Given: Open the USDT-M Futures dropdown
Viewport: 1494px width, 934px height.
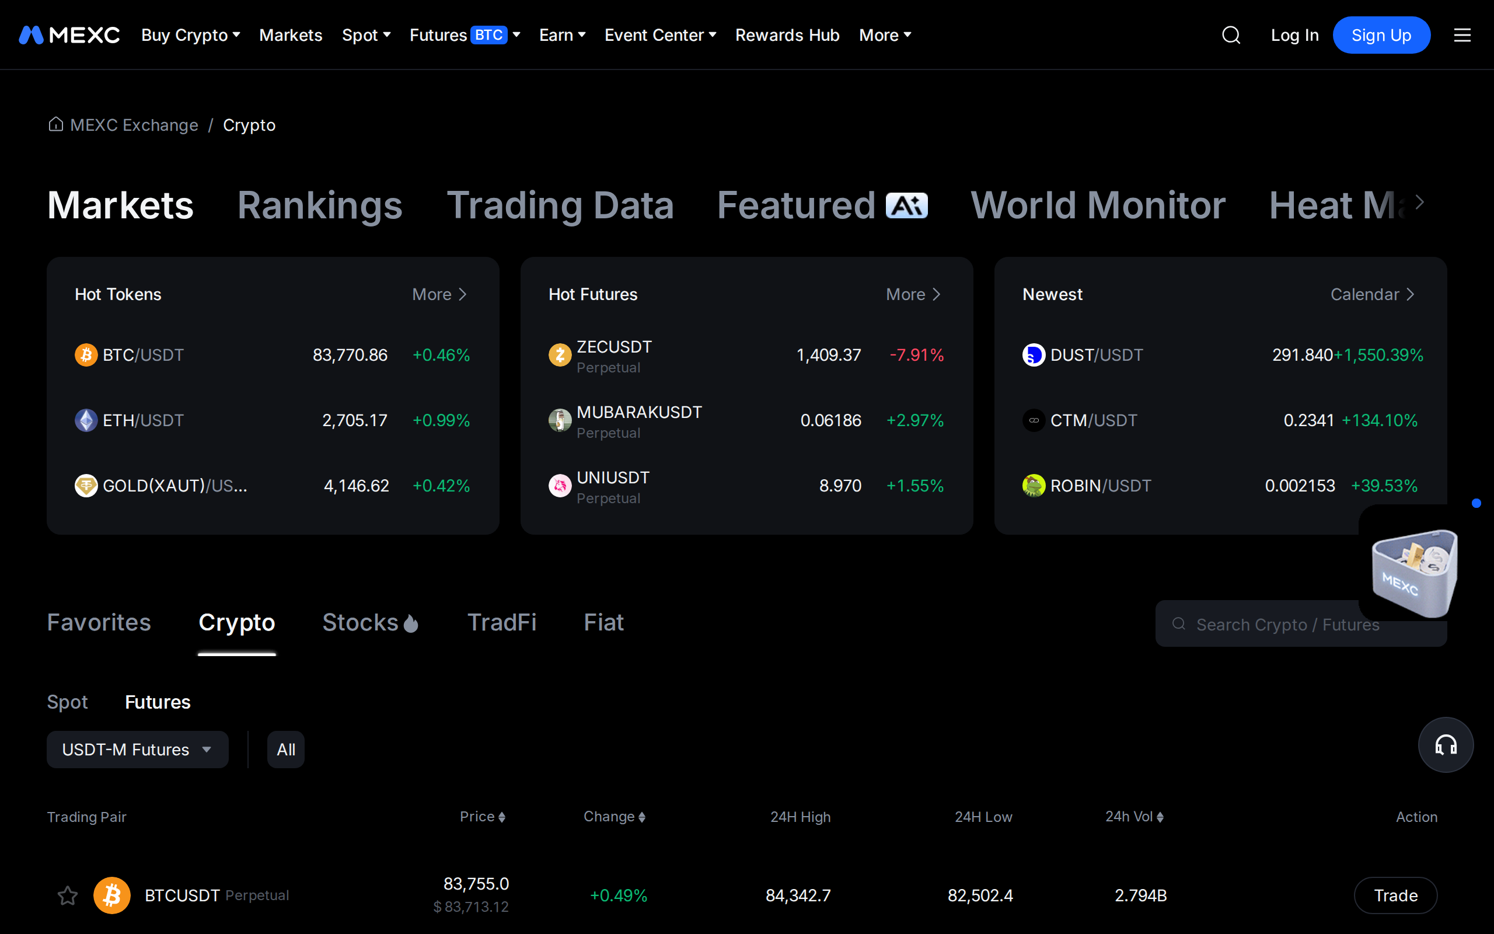Looking at the screenshot, I should coord(138,750).
